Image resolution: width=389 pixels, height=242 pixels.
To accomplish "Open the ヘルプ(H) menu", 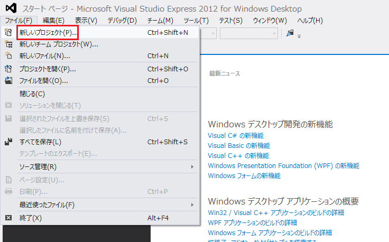I will 310,20.
